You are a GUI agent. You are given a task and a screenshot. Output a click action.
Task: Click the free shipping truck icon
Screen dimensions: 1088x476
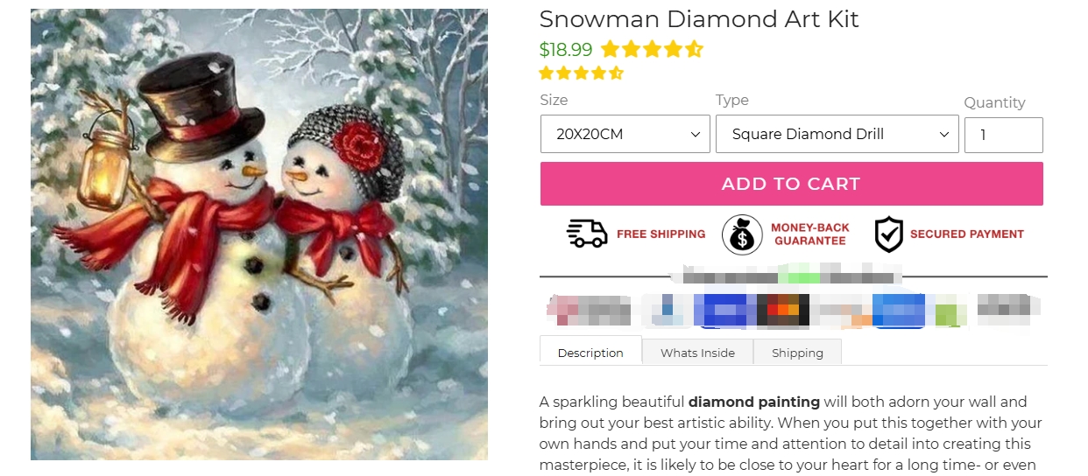[587, 234]
